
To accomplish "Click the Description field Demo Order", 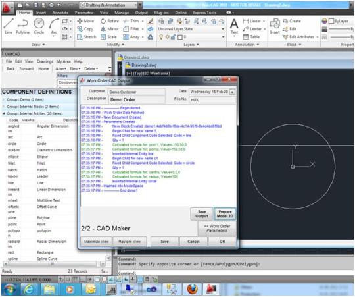I will [137, 99].
